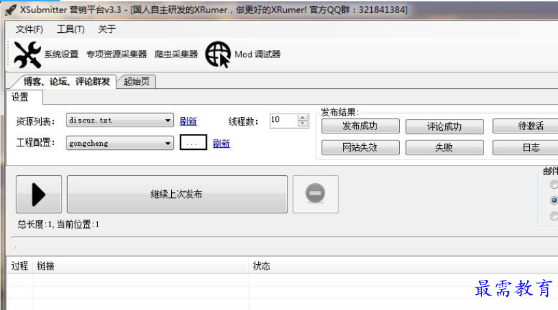Click the ... browse button
The image size is (558, 310).
193,142
